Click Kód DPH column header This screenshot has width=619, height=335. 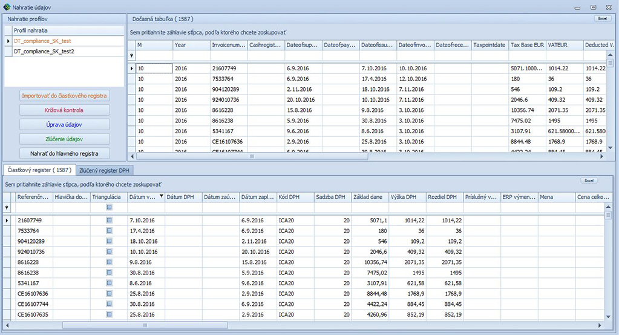[295, 197]
